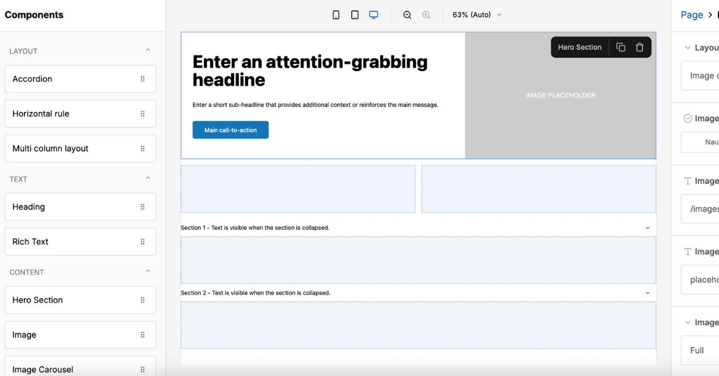Viewport: 719px width, 376px height.
Task: Expand Section 1 of the accordion
Action: (x=647, y=228)
